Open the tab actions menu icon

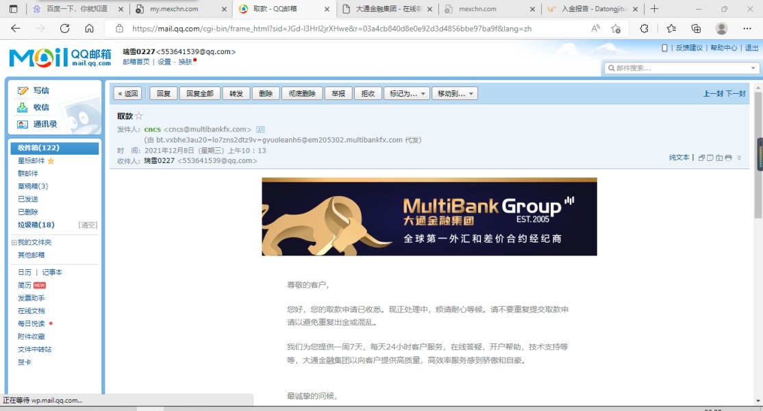click(x=14, y=9)
